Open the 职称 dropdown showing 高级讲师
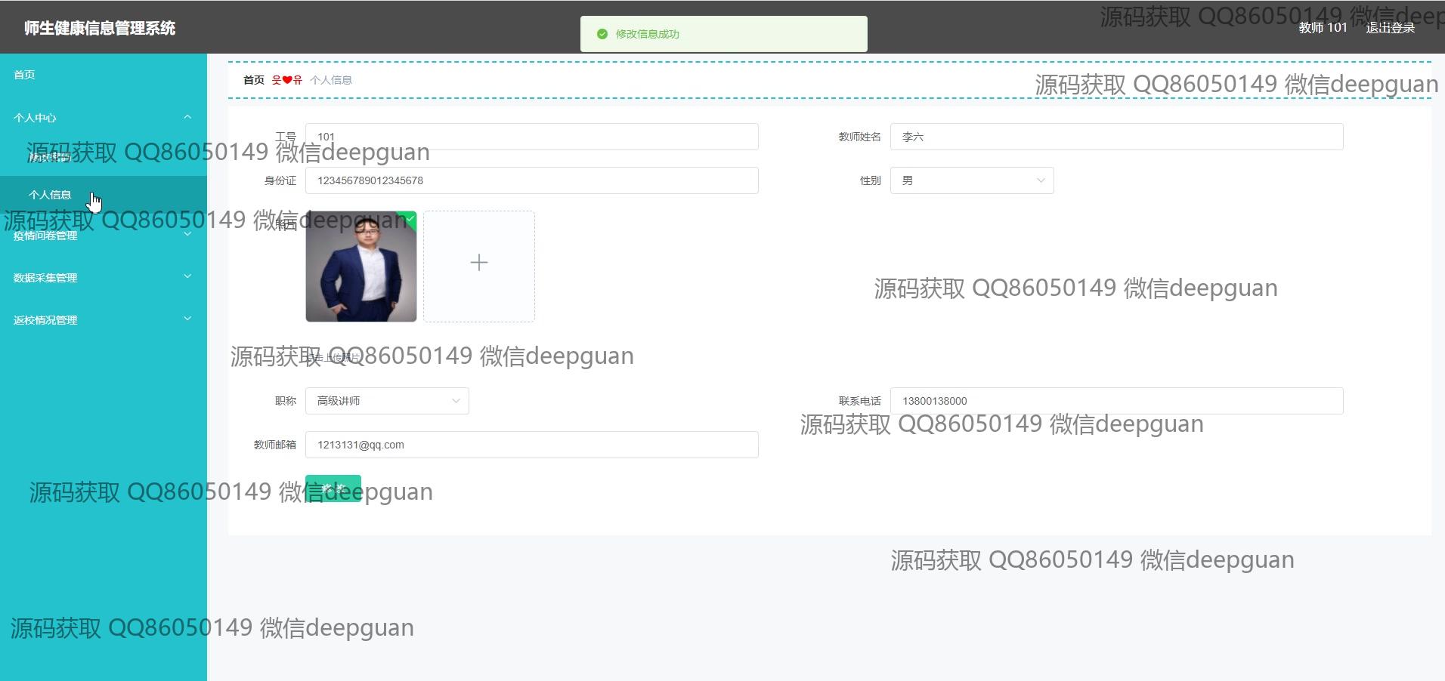 pyautogui.click(x=387, y=401)
